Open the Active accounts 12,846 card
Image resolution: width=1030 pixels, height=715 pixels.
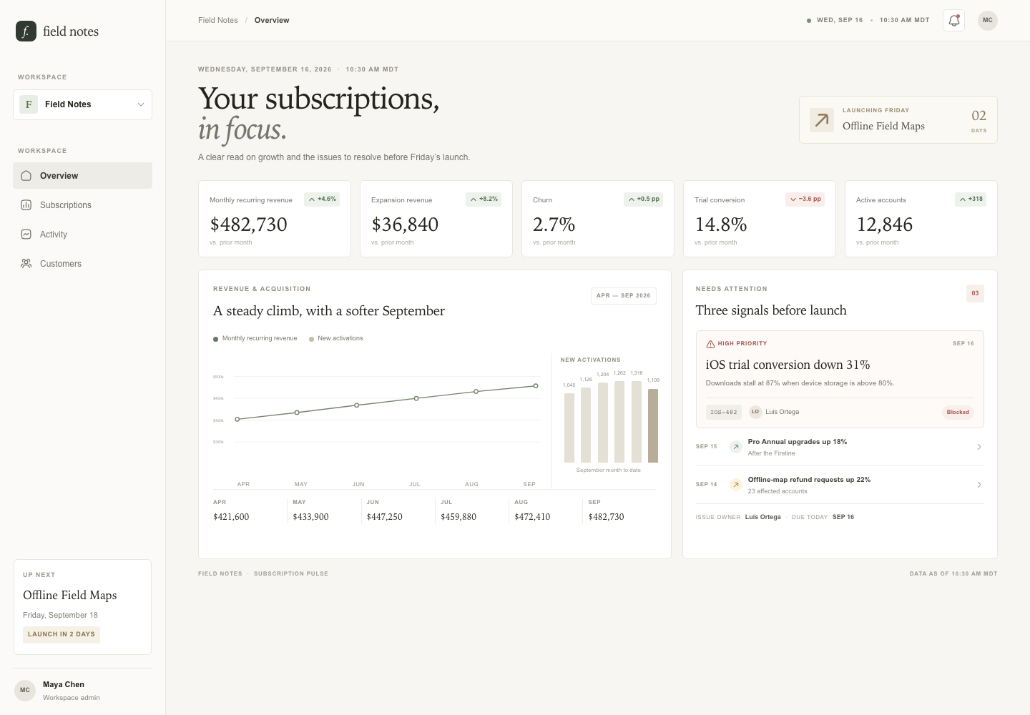pyautogui.click(x=921, y=219)
